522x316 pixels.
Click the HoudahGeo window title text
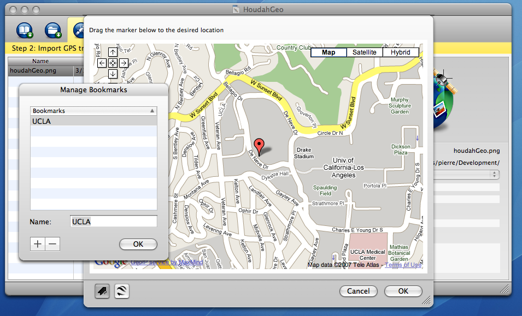[263, 9]
